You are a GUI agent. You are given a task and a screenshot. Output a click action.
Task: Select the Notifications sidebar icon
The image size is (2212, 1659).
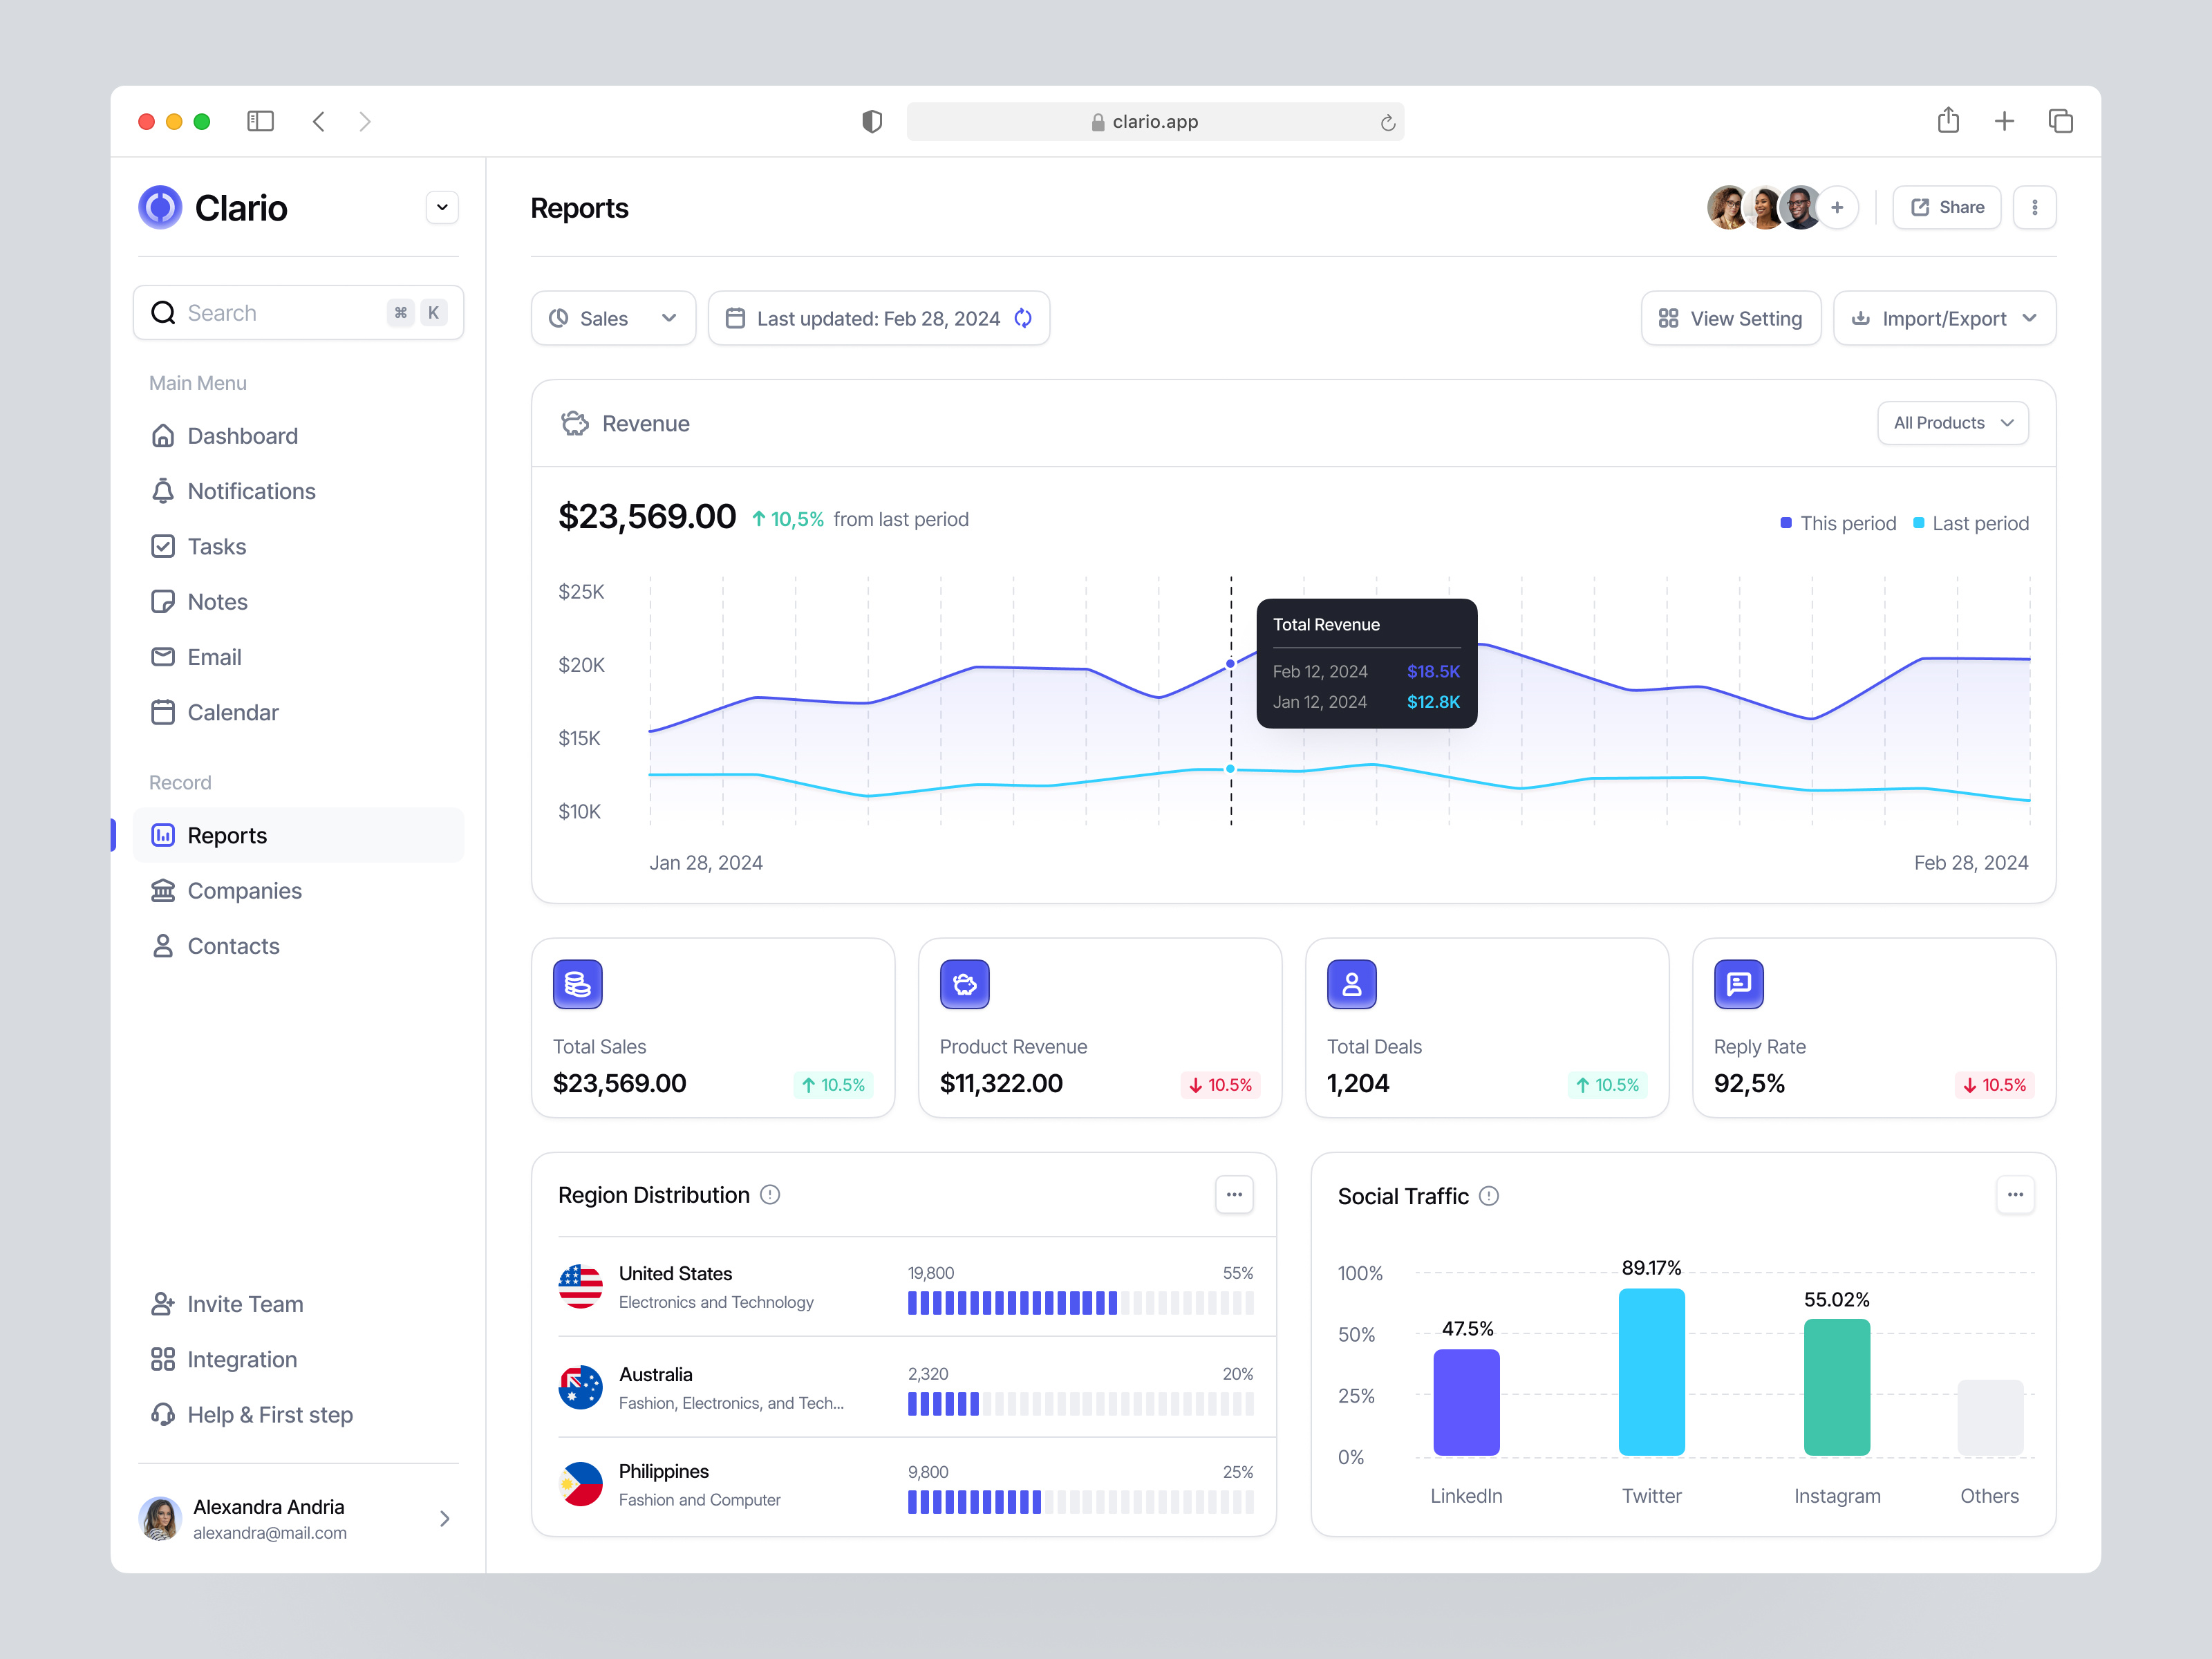pyautogui.click(x=164, y=491)
